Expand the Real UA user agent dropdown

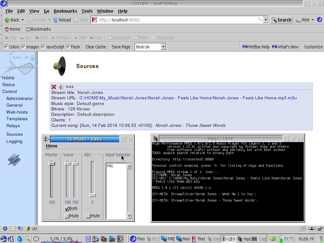pos(163,47)
